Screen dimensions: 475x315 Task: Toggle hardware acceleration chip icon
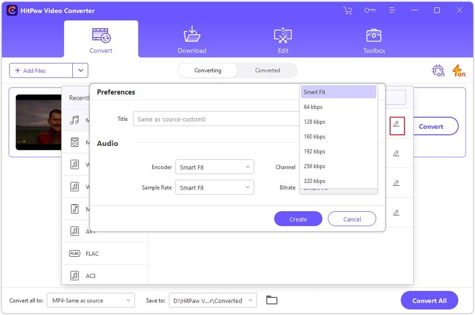tap(438, 70)
